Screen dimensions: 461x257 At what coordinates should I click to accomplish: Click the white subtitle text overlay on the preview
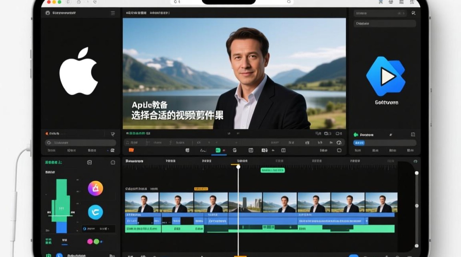pyautogui.click(x=177, y=110)
